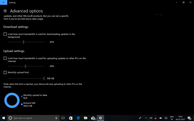Restore down the Settings window
Screen dimensions: 194x121
183,2
